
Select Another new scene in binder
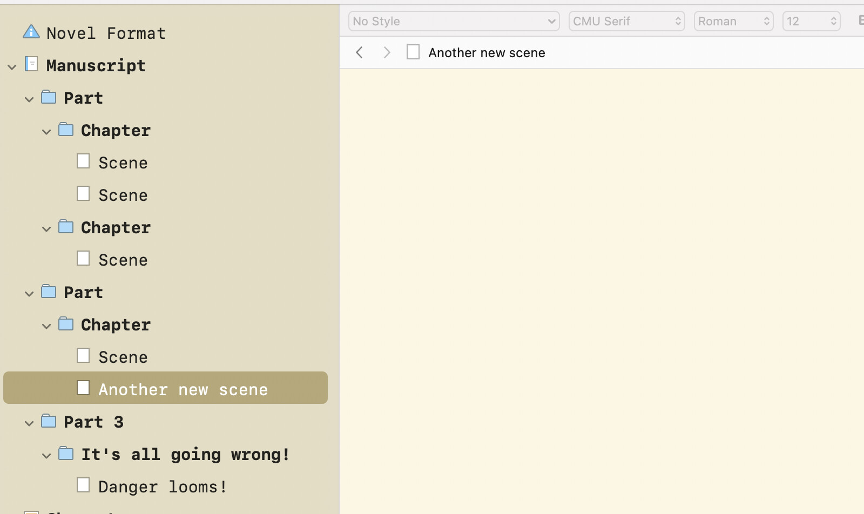[165, 388]
